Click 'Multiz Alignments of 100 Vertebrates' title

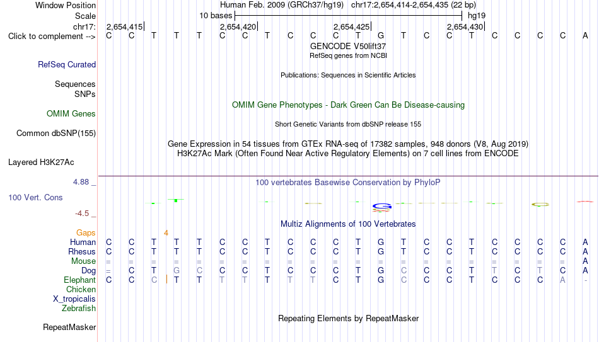(x=348, y=224)
